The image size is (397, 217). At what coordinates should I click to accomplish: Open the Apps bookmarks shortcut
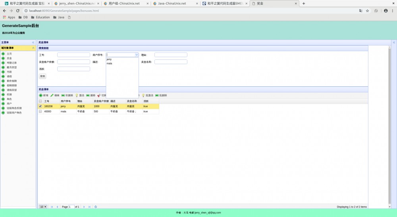(x=9, y=17)
